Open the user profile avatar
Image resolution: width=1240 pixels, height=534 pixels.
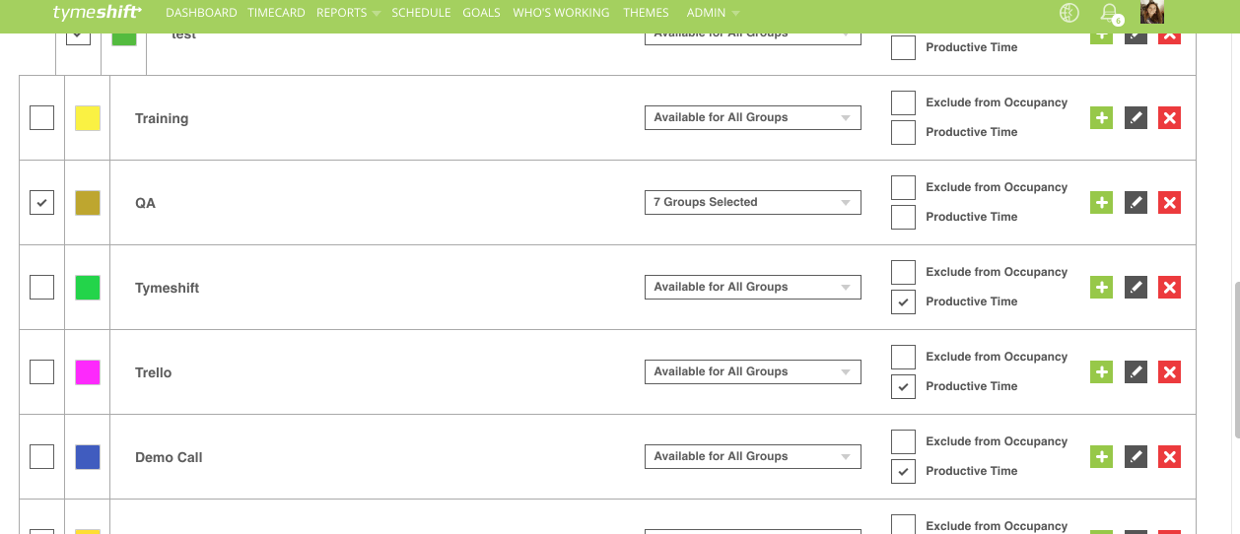click(x=1153, y=12)
